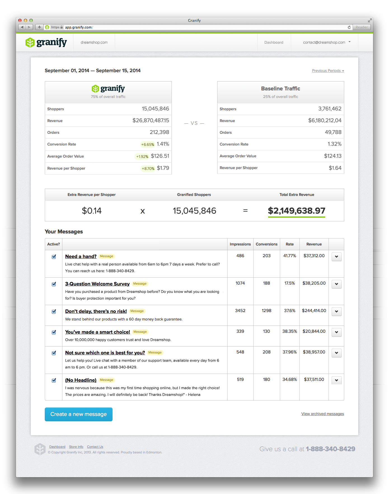Image resolution: width=389 pixels, height=494 pixels.
Task: Click Rate column header
Action: tap(290, 244)
